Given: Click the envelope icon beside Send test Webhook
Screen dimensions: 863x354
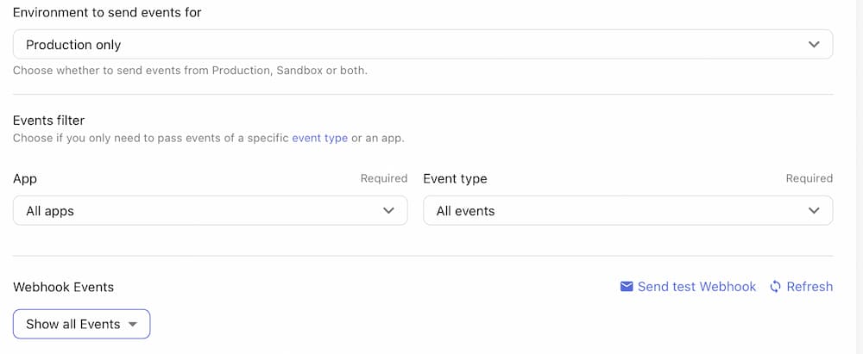Looking at the screenshot, I should pyautogui.click(x=627, y=287).
